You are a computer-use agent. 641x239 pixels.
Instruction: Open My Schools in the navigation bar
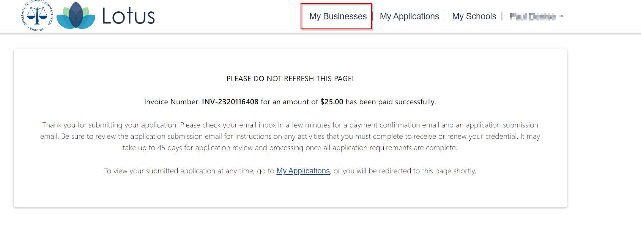point(474,16)
